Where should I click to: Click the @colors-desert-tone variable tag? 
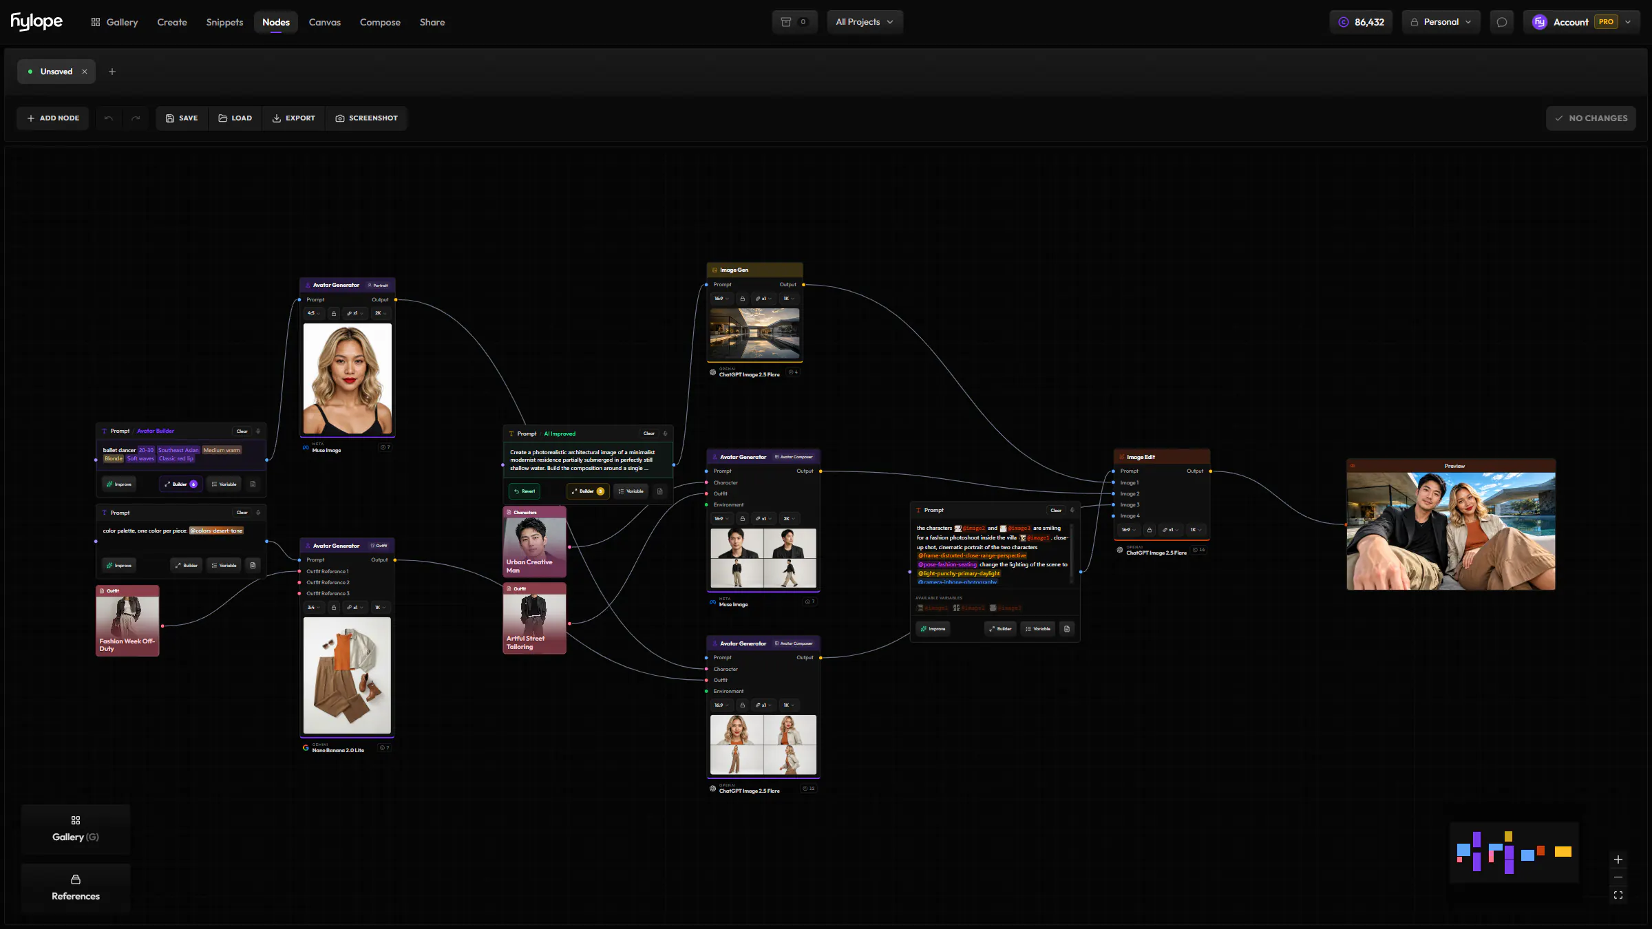(216, 531)
